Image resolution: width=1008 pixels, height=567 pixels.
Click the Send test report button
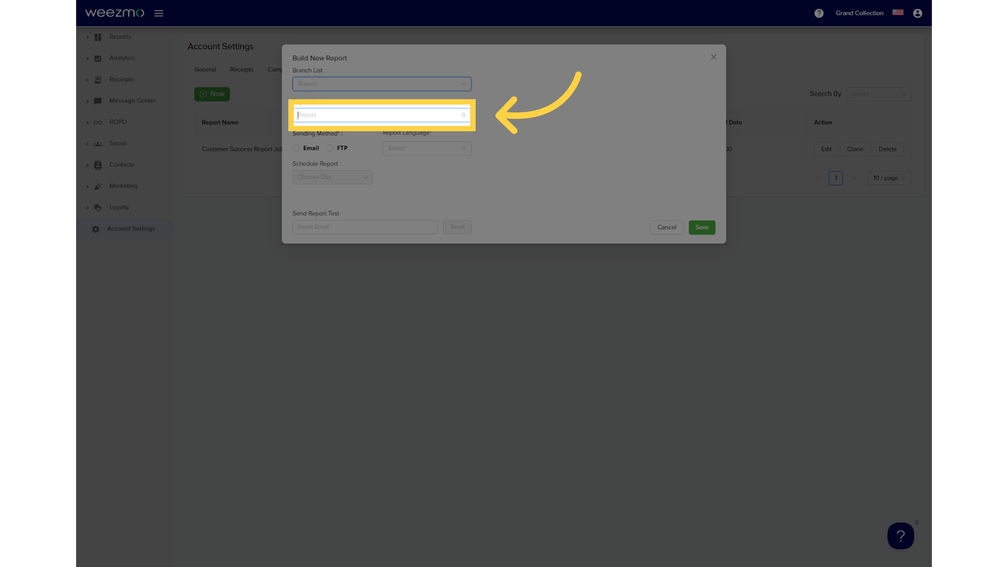tap(457, 226)
